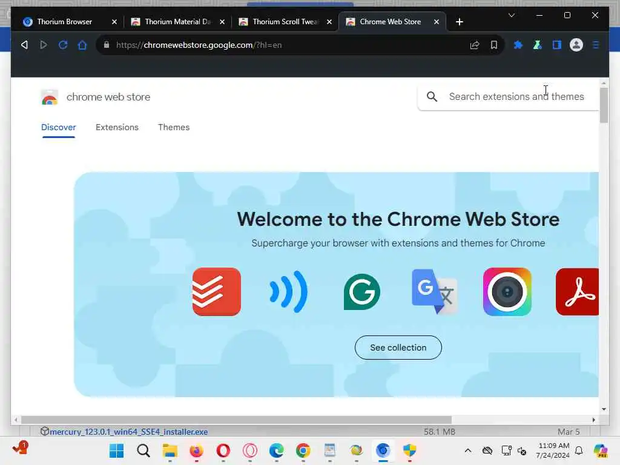Open the Thorium main menu icon

tap(596, 45)
